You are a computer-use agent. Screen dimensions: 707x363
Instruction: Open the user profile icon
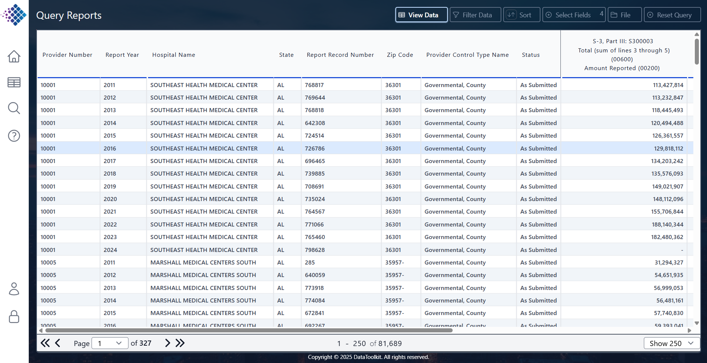pyautogui.click(x=14, y=289)
